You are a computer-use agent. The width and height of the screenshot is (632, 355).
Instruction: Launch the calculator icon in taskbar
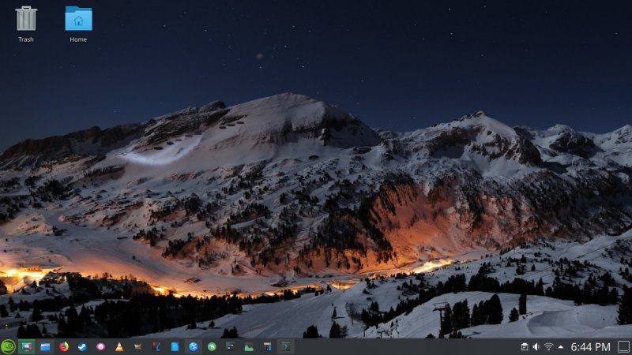[267, 346]
